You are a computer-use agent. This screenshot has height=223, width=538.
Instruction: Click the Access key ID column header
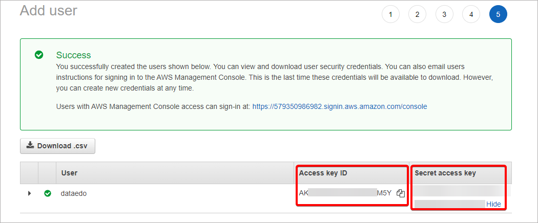click(x=323, y=173)
